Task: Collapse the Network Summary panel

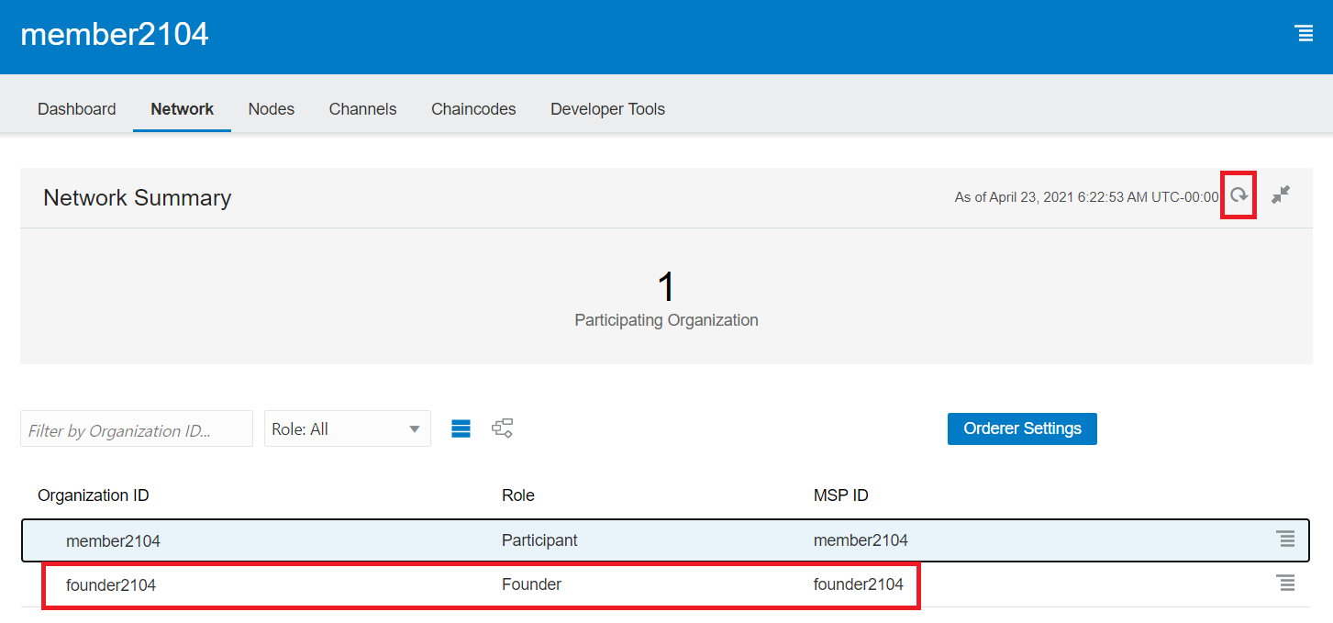Action: coord(1281,195)
